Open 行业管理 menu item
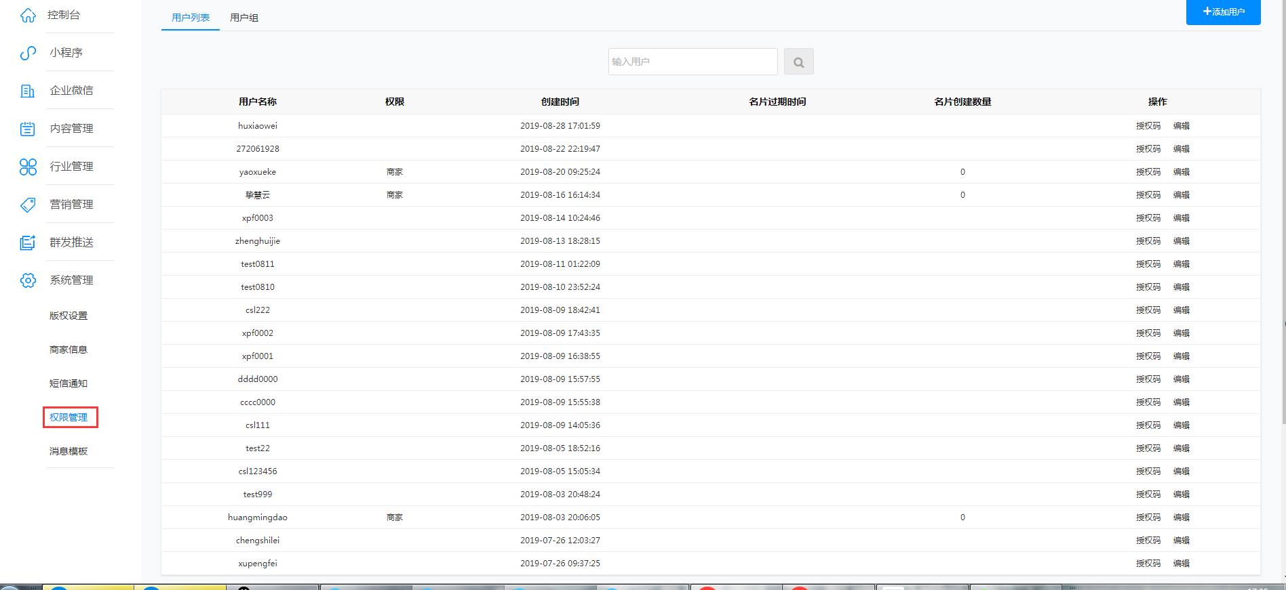This screenshot has height=590, width=1286. pyautogui.click(x=71, y=167)
